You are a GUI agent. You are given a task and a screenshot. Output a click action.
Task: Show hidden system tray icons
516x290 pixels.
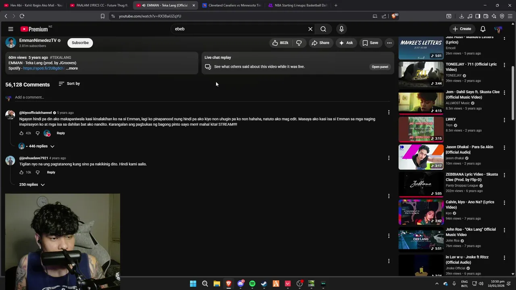pyautogui.click(x=437, y=284)
